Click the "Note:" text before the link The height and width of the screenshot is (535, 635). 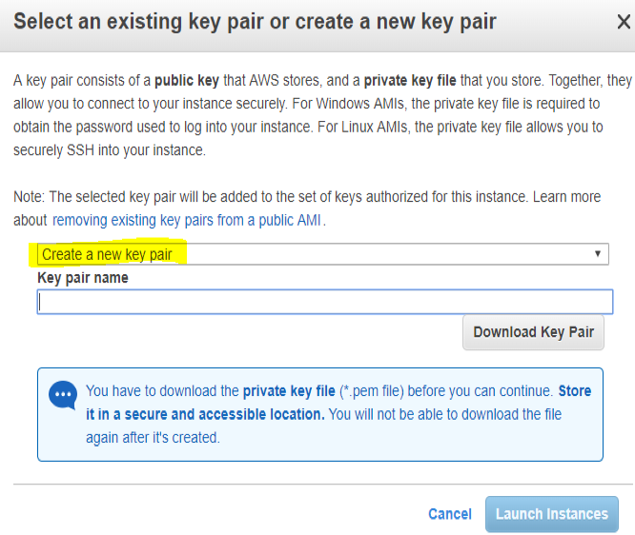pos(30,197)
